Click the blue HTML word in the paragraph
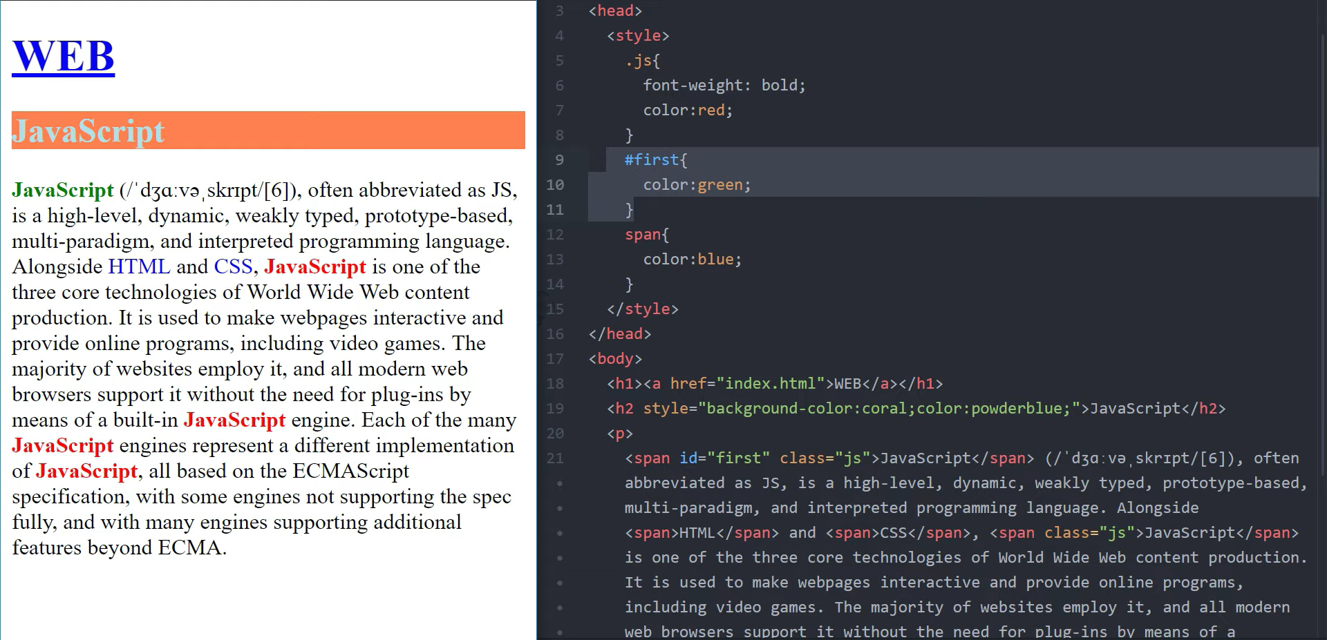The height and width of the screenshot is (640, 1327). (x=139, y=266)
